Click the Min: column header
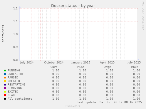This screenshot has width=146, height=109. point(81,67)
